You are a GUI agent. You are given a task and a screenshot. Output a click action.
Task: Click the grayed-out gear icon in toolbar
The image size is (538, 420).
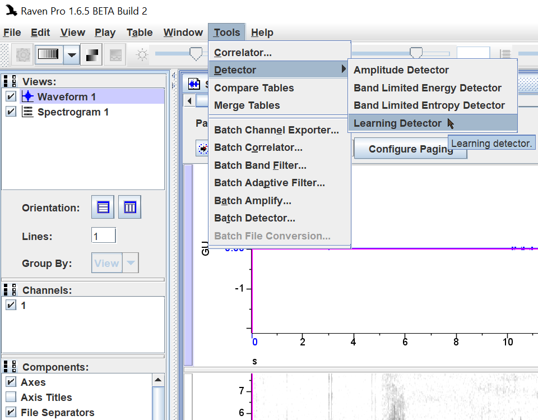[x=23, y=54]
